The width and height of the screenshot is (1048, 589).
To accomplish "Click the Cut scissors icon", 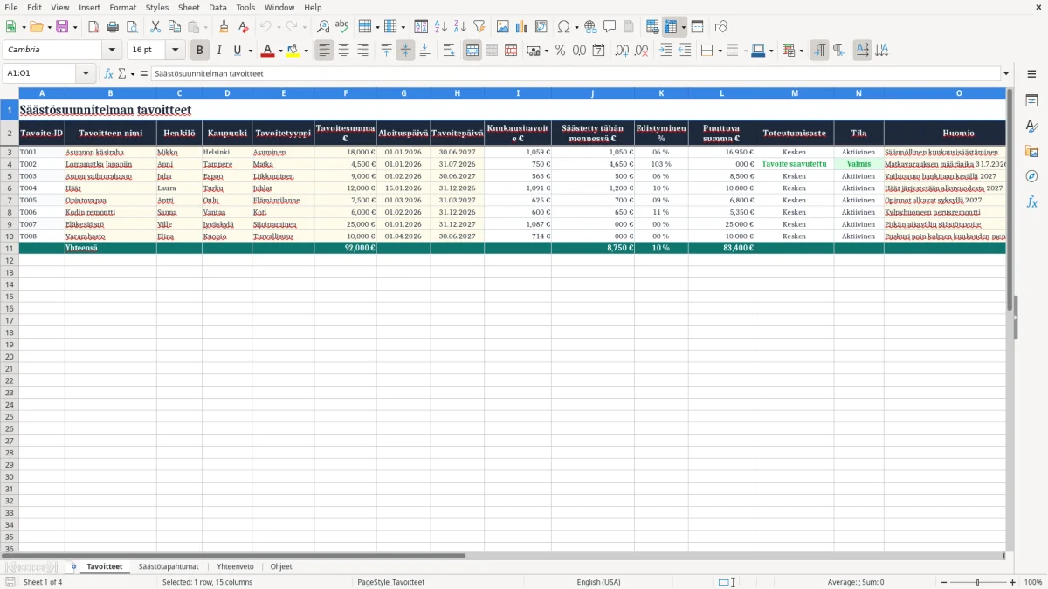I will coord(155,27).
